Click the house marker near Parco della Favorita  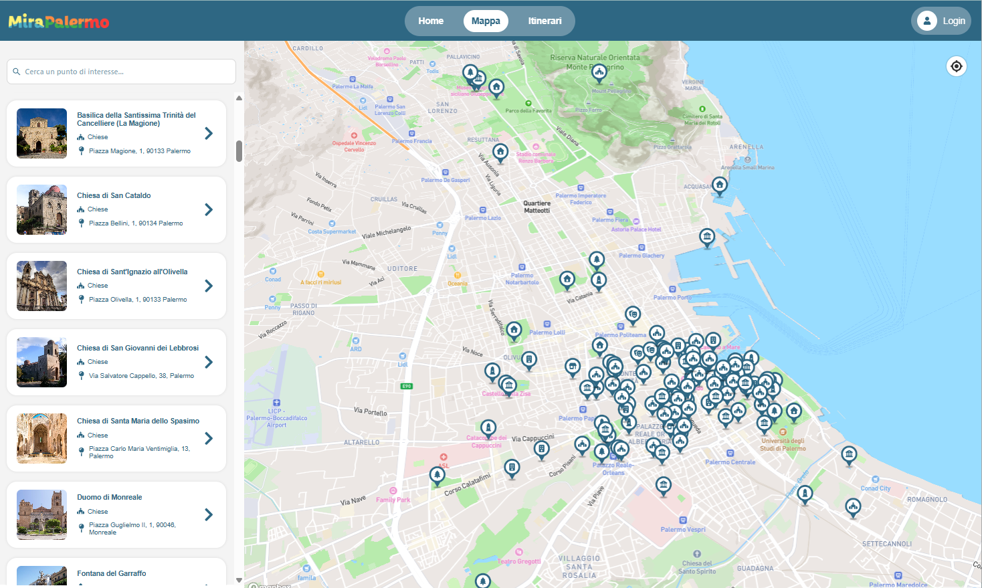coord(496,86)
